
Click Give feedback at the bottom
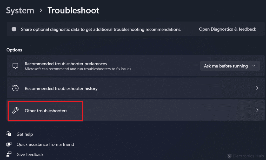pyautogui.click(x=30, y=154)
